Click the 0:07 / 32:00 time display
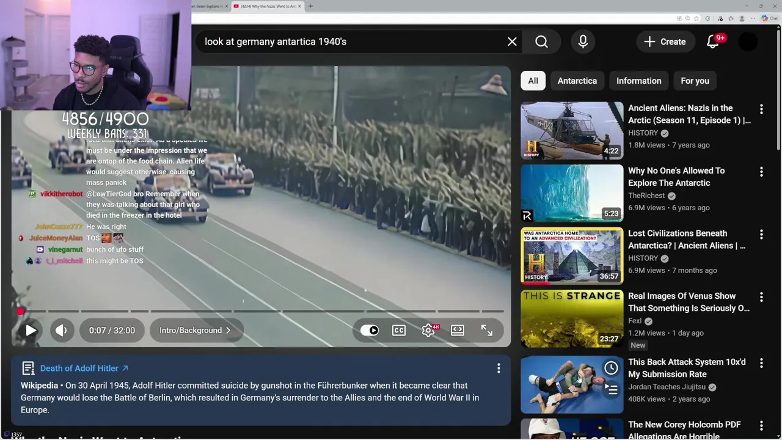 (x=112, y=331)
